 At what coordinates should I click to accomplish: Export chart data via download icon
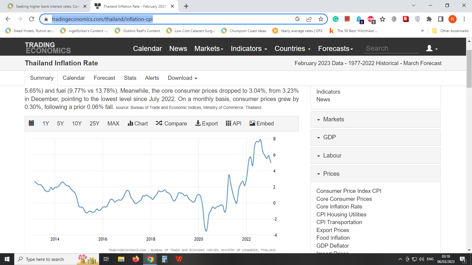pos(198,123)
